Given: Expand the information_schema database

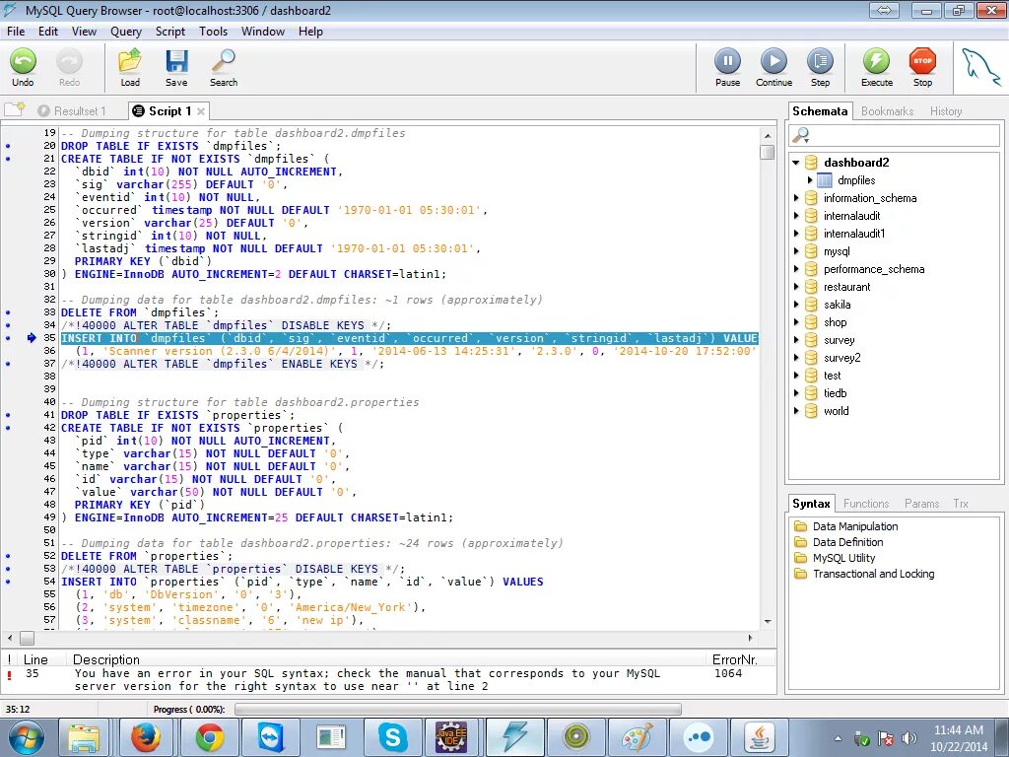Looking at the screenshot, I should [796, 198].
